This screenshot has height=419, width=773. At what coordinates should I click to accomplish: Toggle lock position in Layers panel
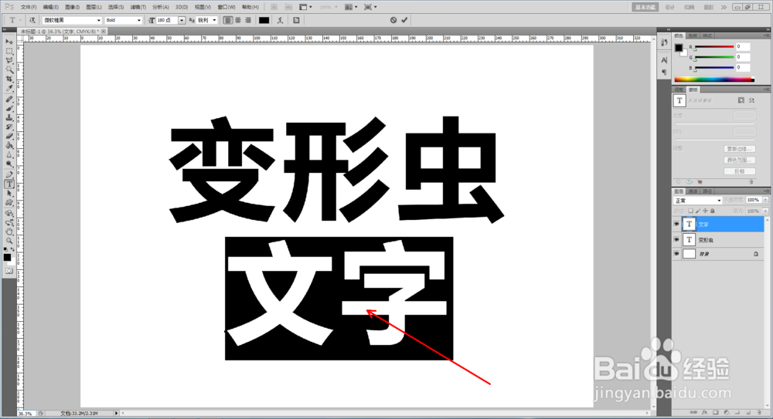tap(705, 211)
